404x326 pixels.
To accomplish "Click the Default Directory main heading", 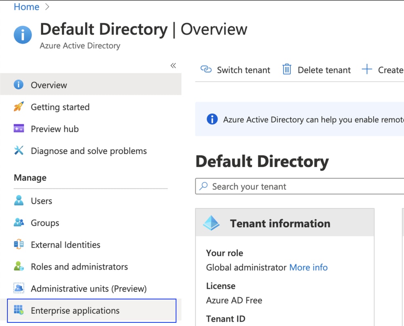I will pyautogui.click(x=262, y=161).
